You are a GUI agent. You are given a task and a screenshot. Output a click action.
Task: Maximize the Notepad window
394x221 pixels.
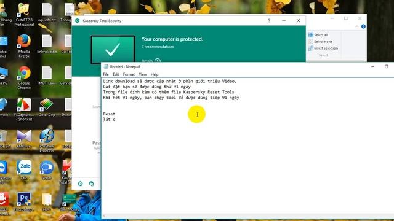(x=387, y=66)
